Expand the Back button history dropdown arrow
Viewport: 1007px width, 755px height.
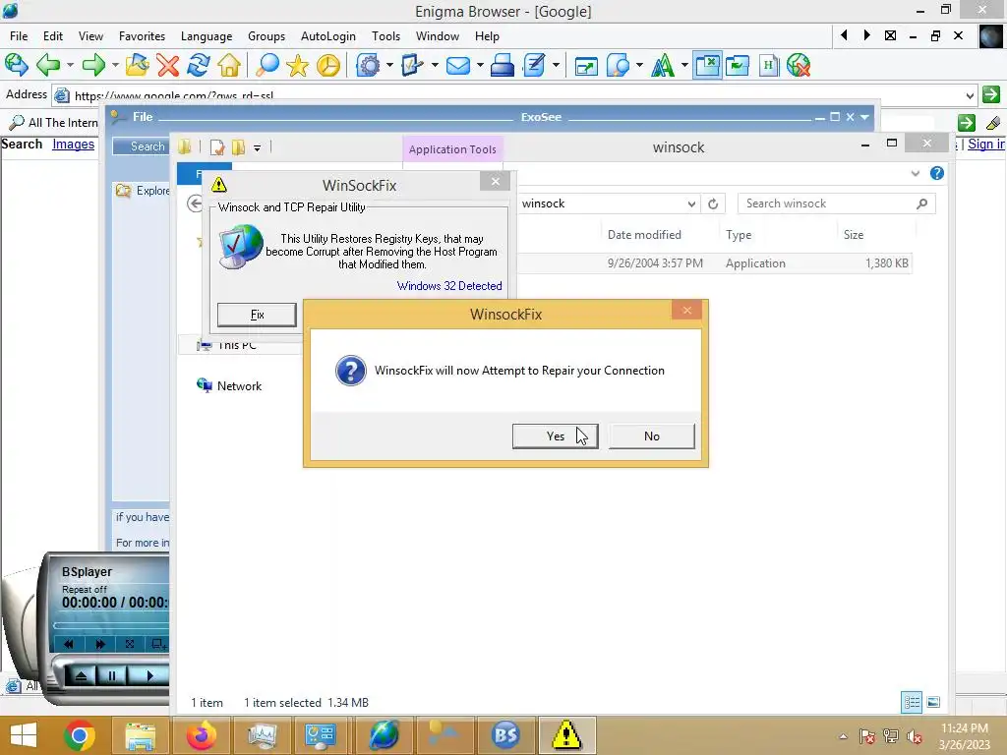point(70,65)
